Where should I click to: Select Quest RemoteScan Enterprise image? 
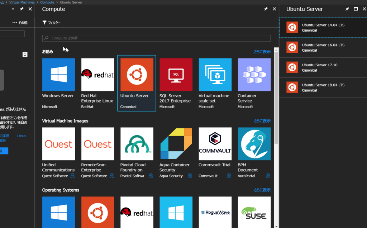[x=97, y=152]
